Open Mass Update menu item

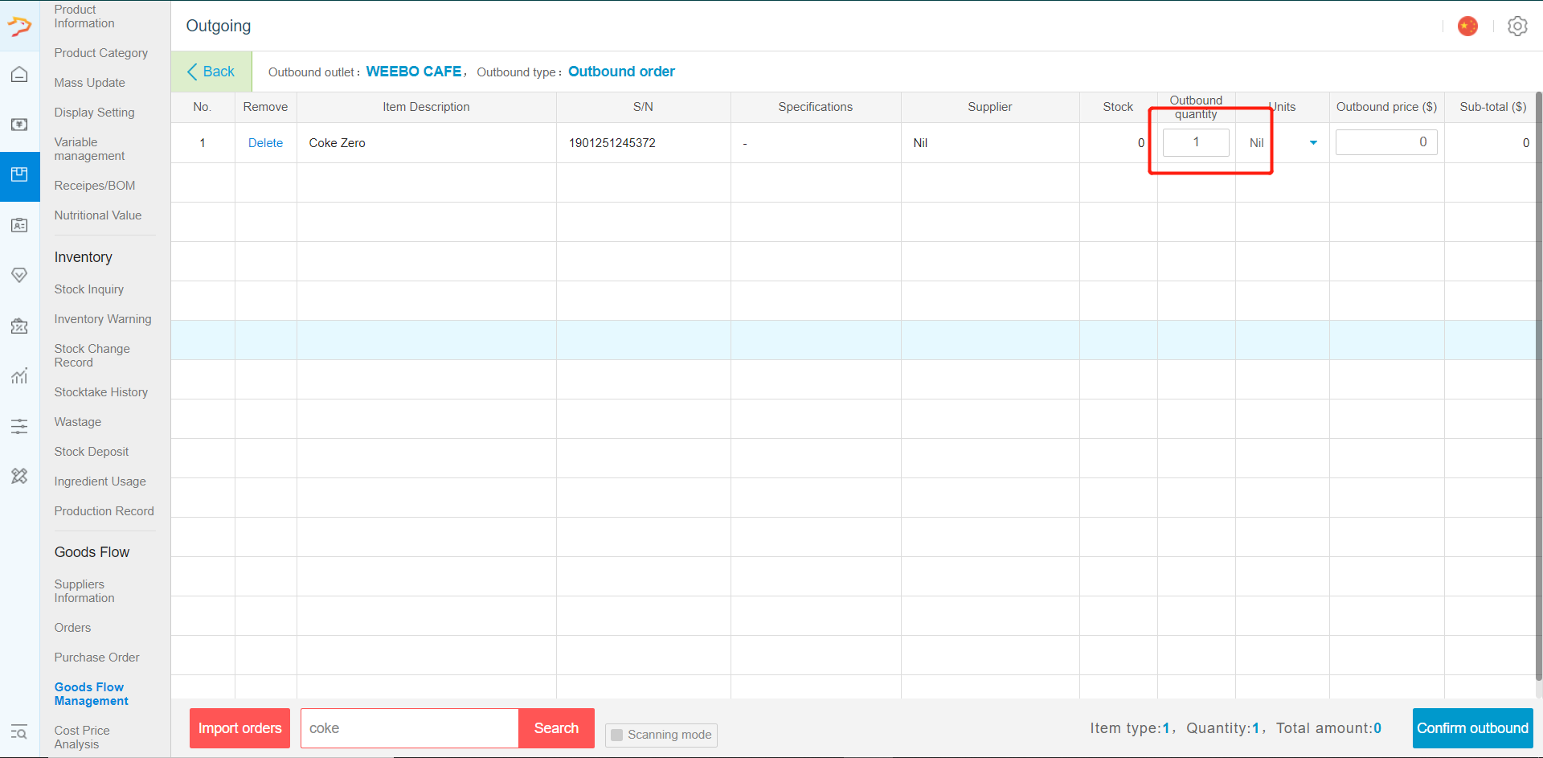[x=89, y=83]
